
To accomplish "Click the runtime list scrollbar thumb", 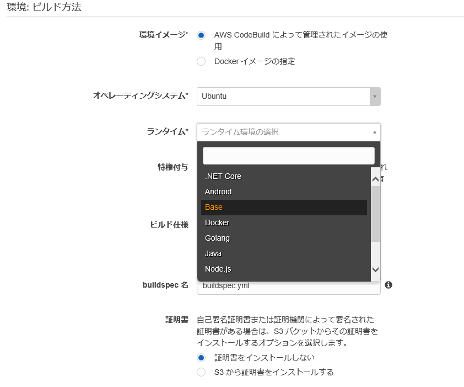I will tap(375, 214).
